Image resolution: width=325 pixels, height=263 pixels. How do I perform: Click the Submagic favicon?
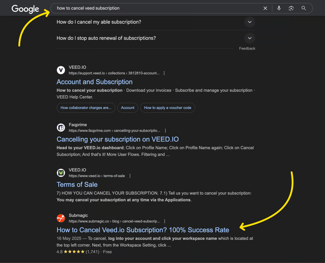(61, 218)
